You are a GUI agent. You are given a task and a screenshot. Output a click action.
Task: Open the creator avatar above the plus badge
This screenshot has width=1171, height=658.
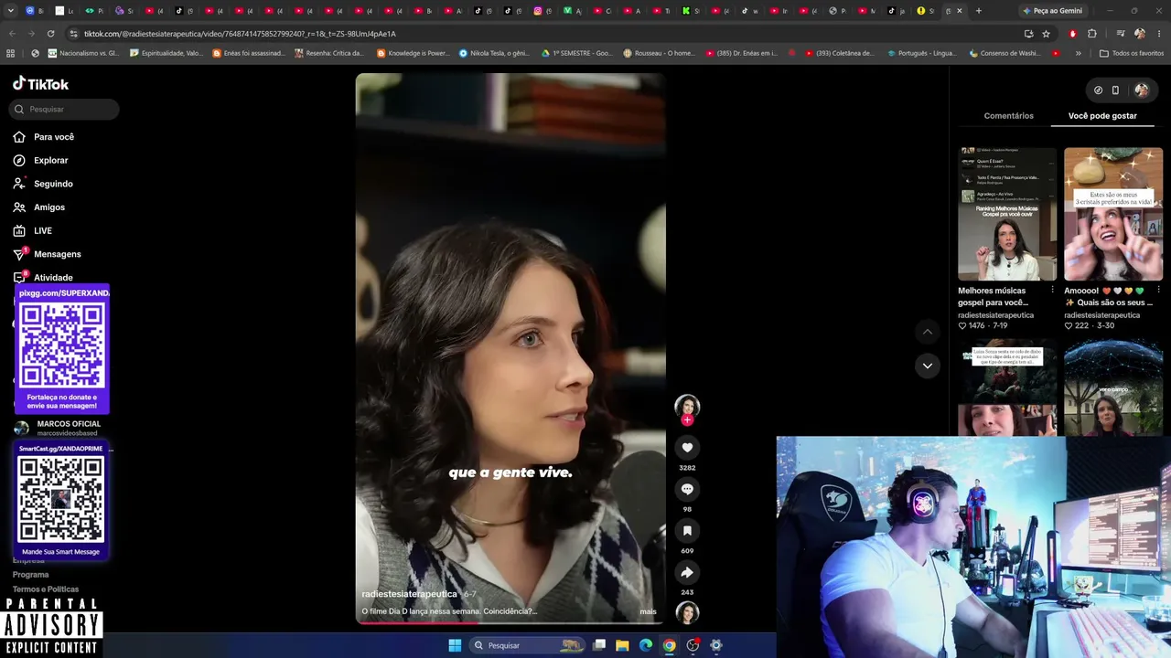pos(687,406)
